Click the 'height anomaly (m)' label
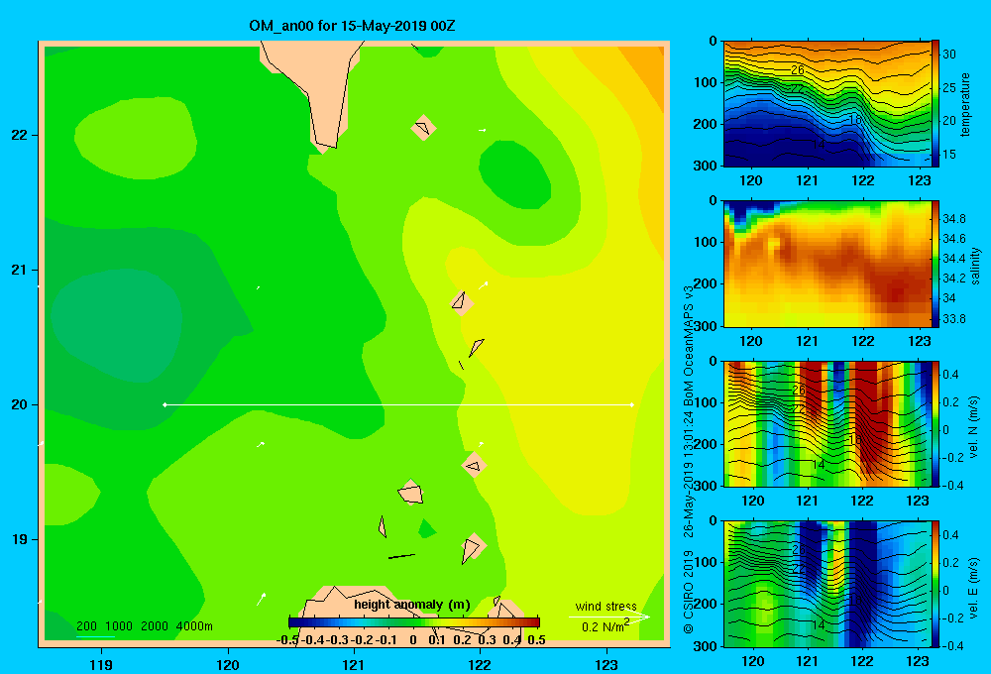The height and width of the screenshot is (674, 991). tap(412, 605)
